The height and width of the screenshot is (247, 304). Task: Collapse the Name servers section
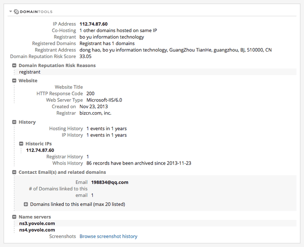[x=14, y=217]
